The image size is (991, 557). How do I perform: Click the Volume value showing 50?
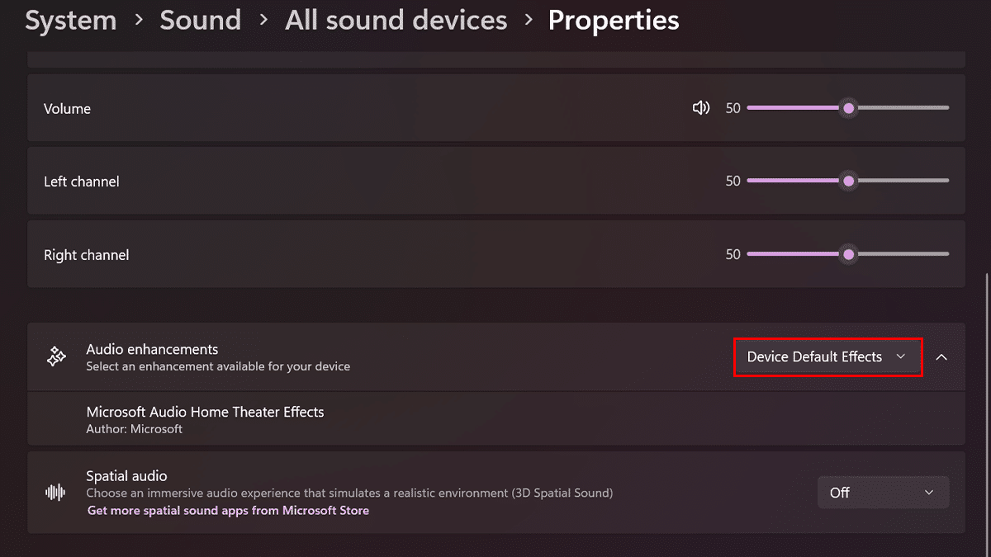click(x=733, y=107)
